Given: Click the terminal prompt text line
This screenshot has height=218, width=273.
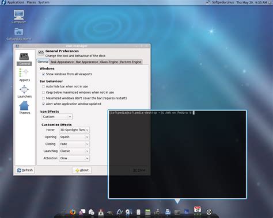Looking at the screenshot, I should tap(151, 113).
